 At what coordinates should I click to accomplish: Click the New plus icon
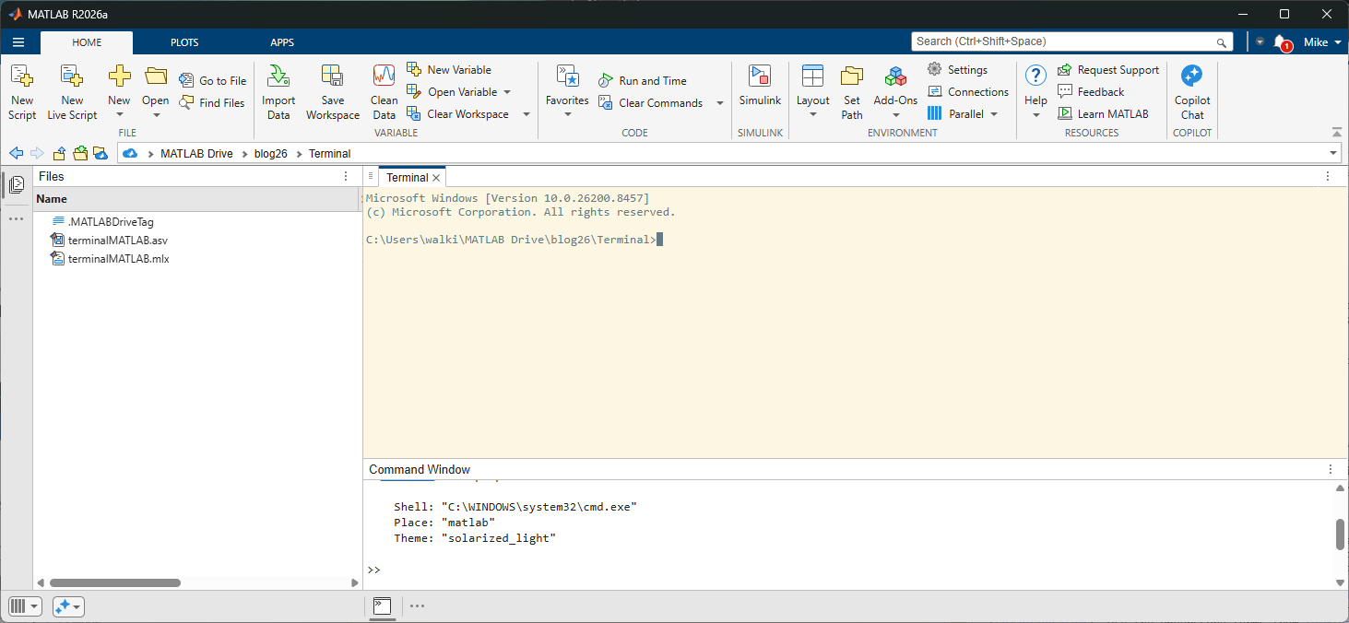tap(119, 76)
